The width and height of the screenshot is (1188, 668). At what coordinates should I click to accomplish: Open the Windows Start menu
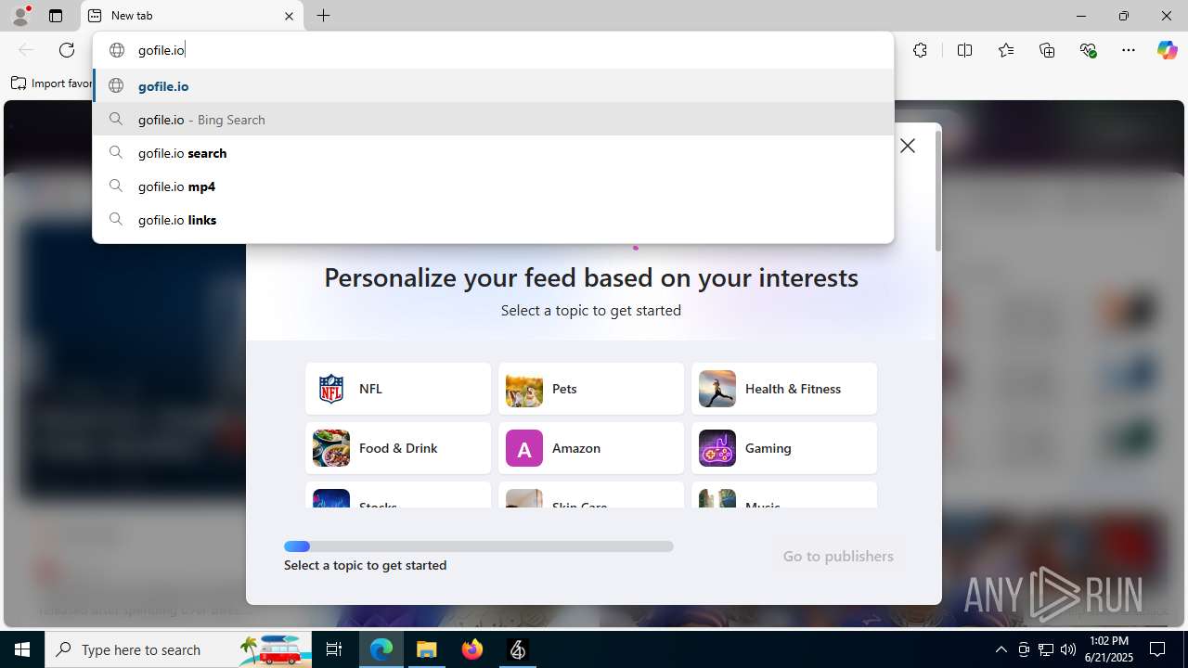point(22,649)
